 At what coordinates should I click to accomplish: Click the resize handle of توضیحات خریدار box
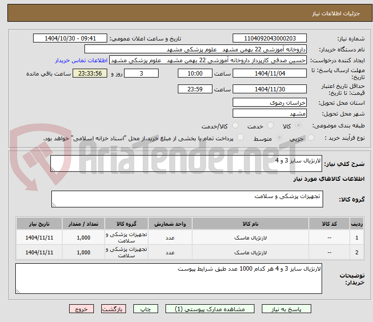click(x=18, y=291)
